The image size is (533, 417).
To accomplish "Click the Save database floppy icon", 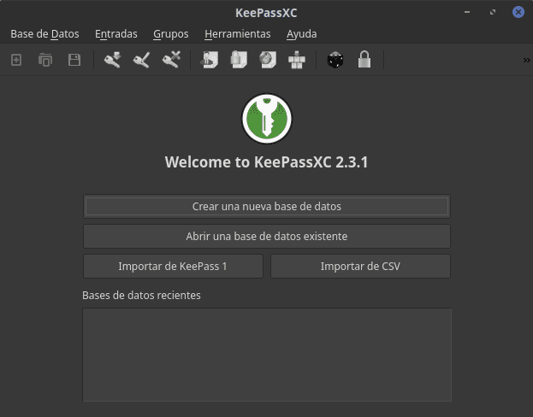I will pyautogui.click(x=74, y=60).
